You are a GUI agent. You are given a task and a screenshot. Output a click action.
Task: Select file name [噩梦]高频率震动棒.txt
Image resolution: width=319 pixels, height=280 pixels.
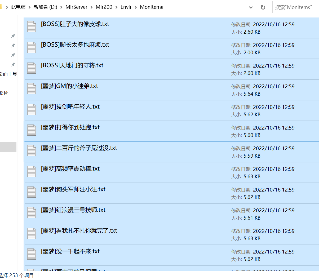click(70, 169)
